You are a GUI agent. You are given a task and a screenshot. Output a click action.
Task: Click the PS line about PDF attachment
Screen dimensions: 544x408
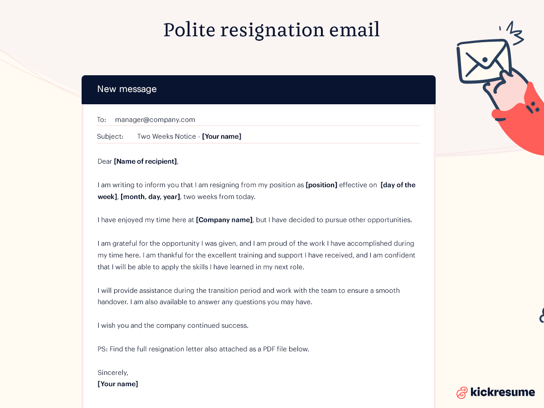203,349
